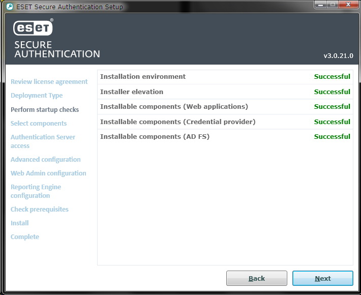Select Perform startup checks step
This screenshot has height=295, width=361.
pyautogui.click(x=45, y=109)
